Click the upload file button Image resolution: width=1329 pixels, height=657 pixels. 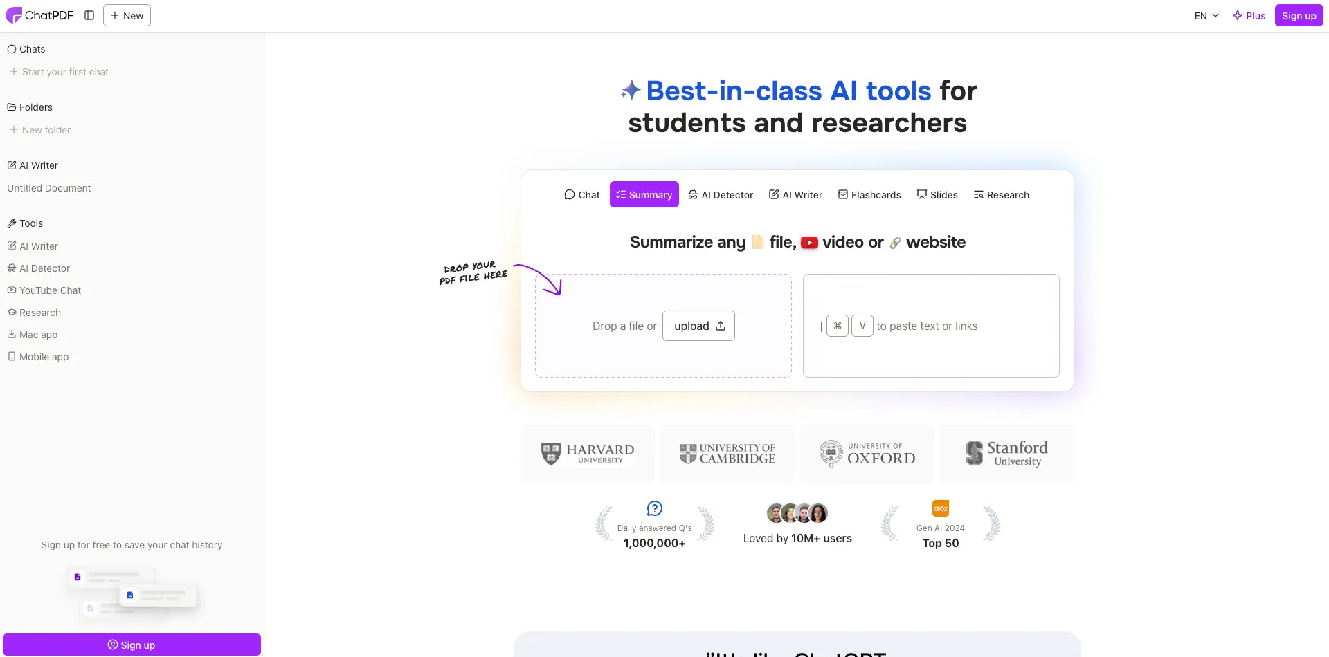point(698,326)
